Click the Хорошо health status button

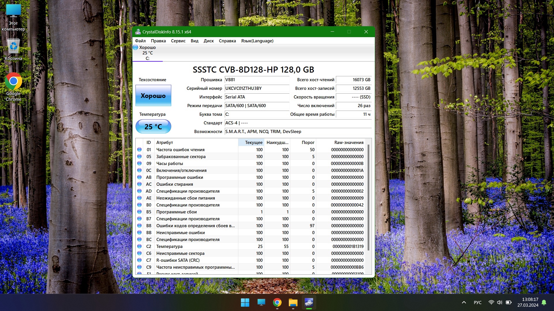153,96
